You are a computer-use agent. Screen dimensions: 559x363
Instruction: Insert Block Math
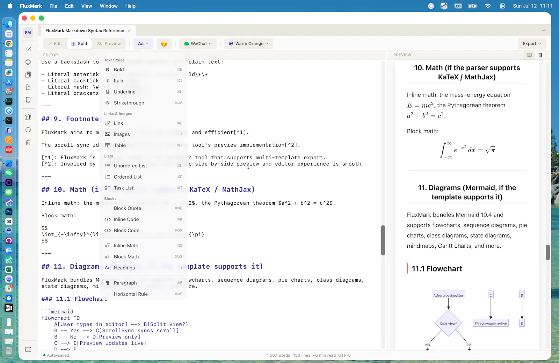(x=144, y=257)
